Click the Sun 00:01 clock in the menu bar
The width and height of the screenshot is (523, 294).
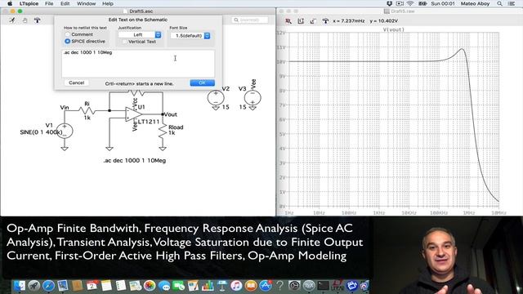[x=443, y=3]
